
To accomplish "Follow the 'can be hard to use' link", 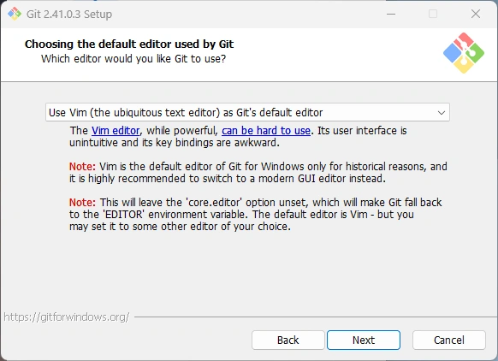I will point(266,131).
